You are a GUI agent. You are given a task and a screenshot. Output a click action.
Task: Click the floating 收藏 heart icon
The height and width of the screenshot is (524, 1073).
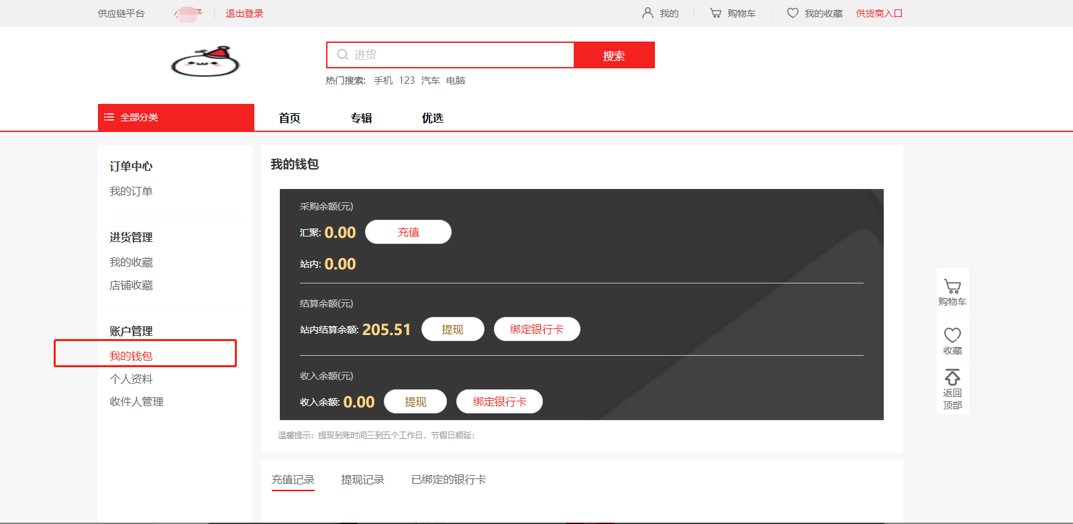point(952,335)
